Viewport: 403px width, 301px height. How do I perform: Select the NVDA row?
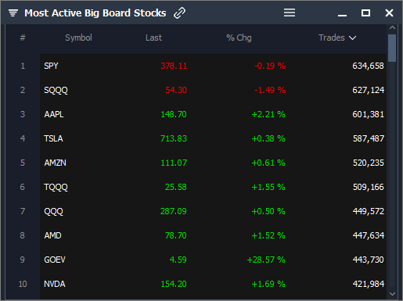(213, 284)
